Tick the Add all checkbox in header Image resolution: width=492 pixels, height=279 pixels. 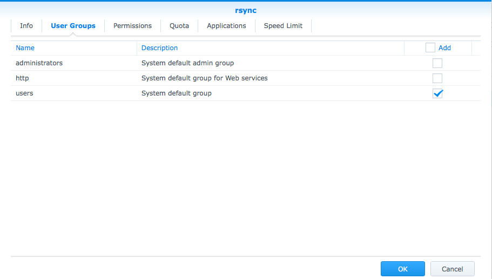430,47
